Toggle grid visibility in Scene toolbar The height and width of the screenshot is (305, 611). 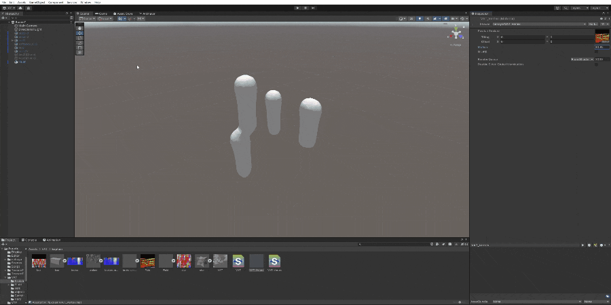pos(122,18)
